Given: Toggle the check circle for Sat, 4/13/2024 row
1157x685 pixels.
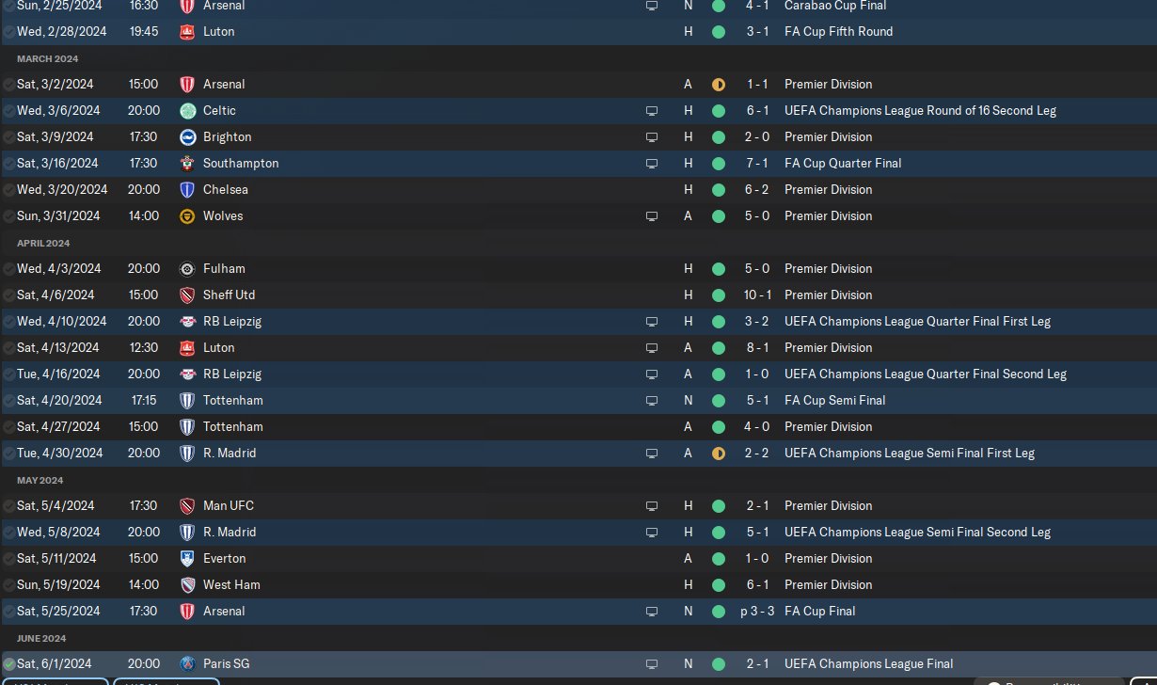Looking at the screenshot, I should 9,347.
